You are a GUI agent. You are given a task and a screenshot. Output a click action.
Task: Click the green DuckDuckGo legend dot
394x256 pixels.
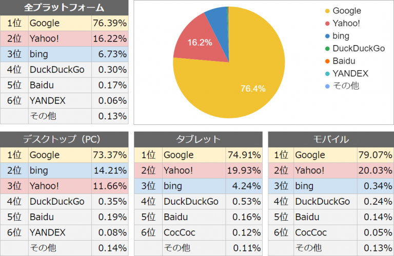click(327, 49)
